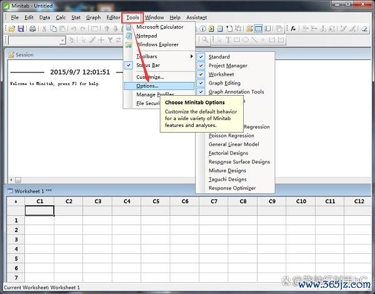The height and width of the screenshot is (294, 375).
Task: Uncheck Graph Annotation Tools toolbar entry
Action: [201, 92]
